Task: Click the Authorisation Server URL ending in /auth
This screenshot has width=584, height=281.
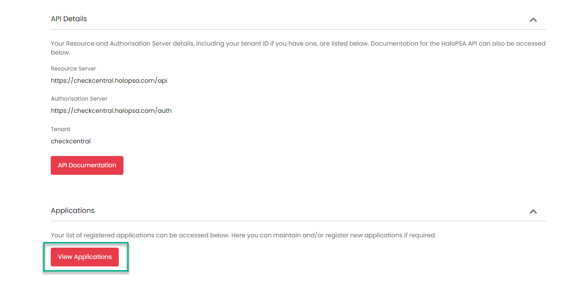Action: (111, 111)
